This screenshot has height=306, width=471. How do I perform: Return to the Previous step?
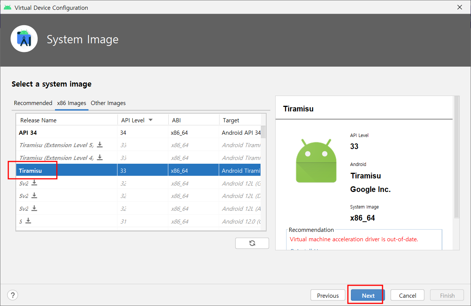click(328, 295)
